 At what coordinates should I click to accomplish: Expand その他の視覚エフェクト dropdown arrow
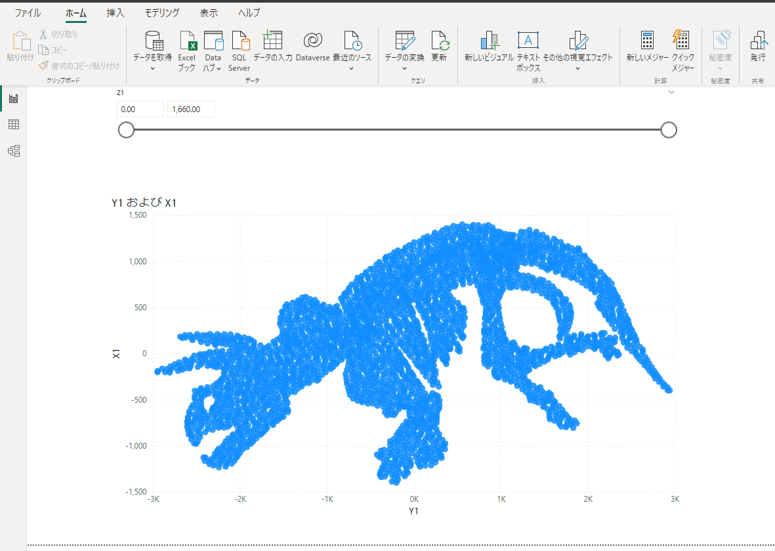pyautogui.click(x=577, y=69)
